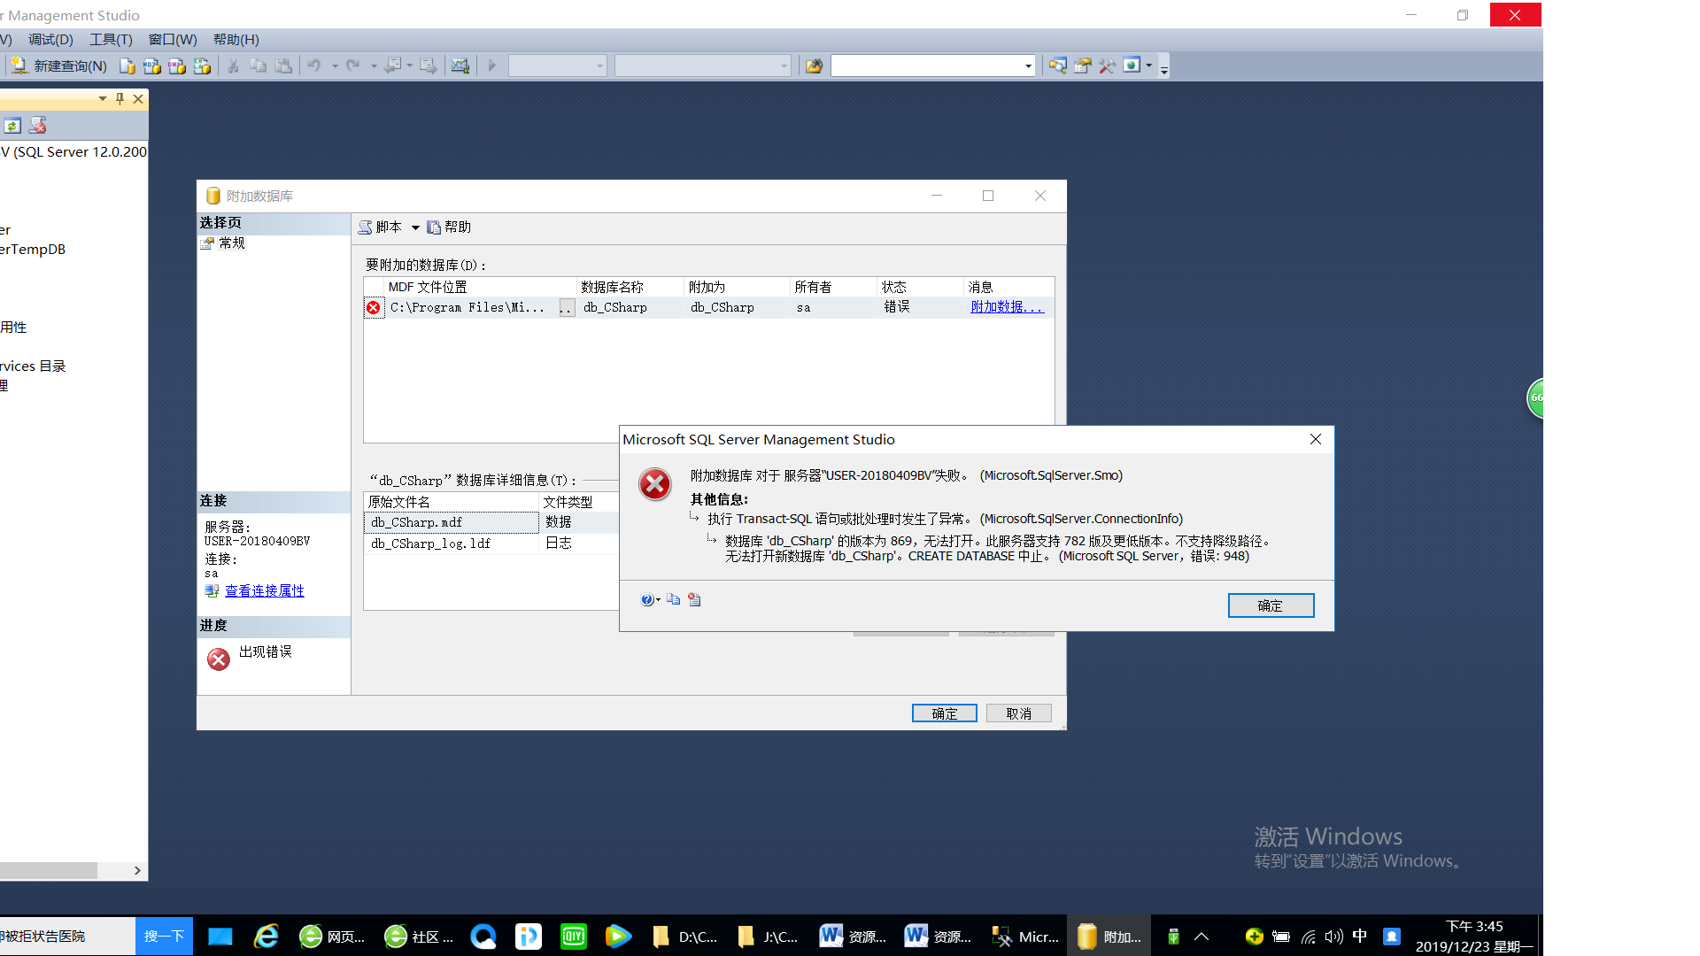Click the New Query (新建查询) toolbar button

58,66
